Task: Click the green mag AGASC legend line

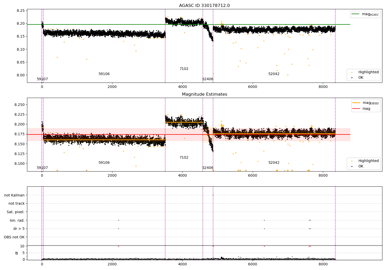Action: pyautogui.click(x=356, y=14)
